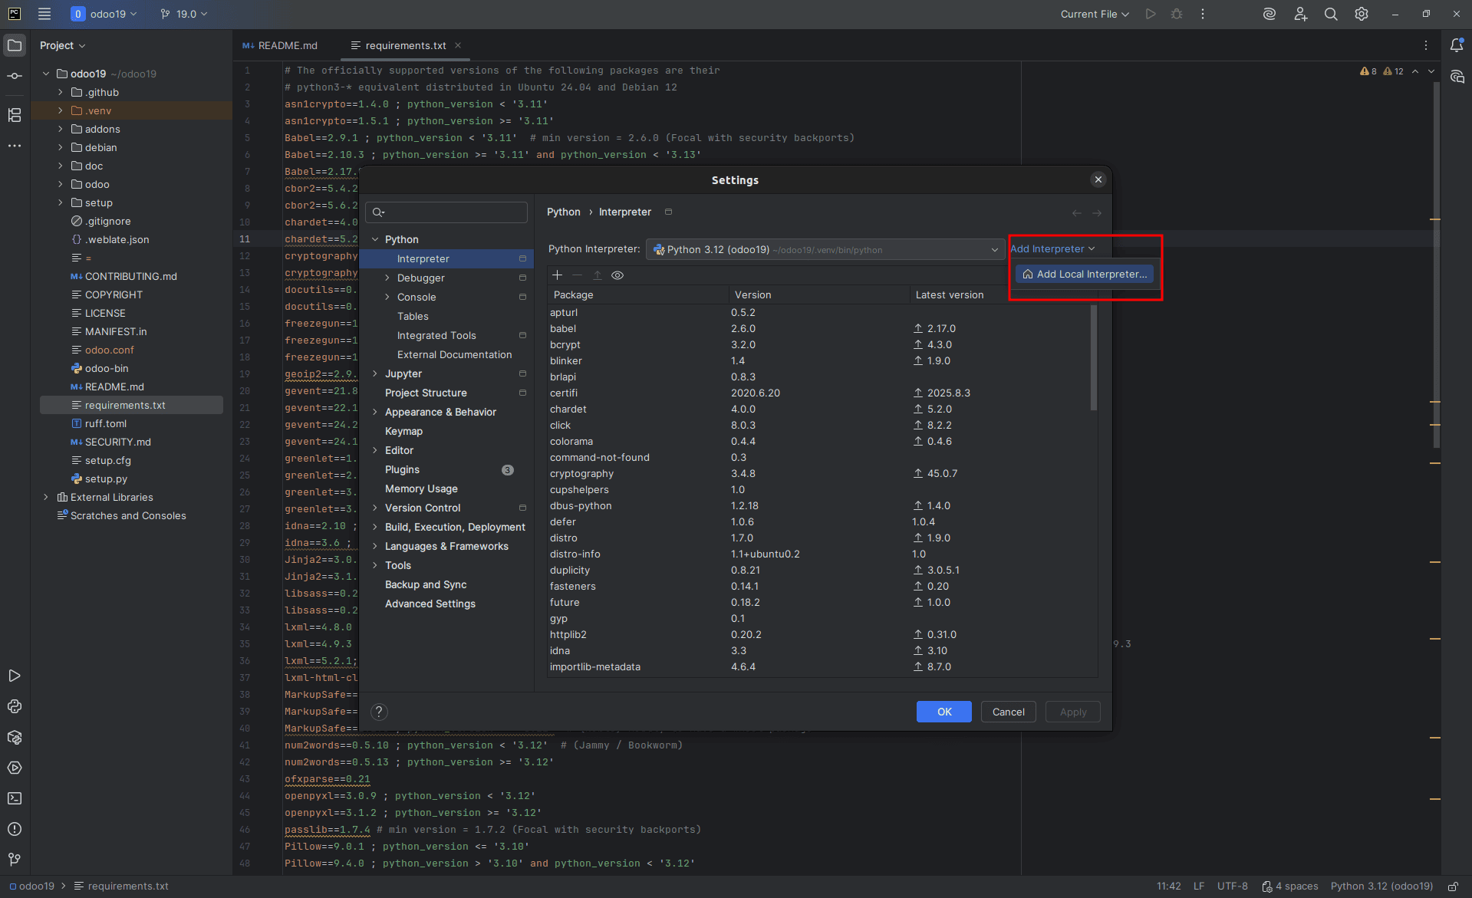1472x898 pixels.
Task: Click the UTF-8 encoding status entry
Action: (1232, 886)
